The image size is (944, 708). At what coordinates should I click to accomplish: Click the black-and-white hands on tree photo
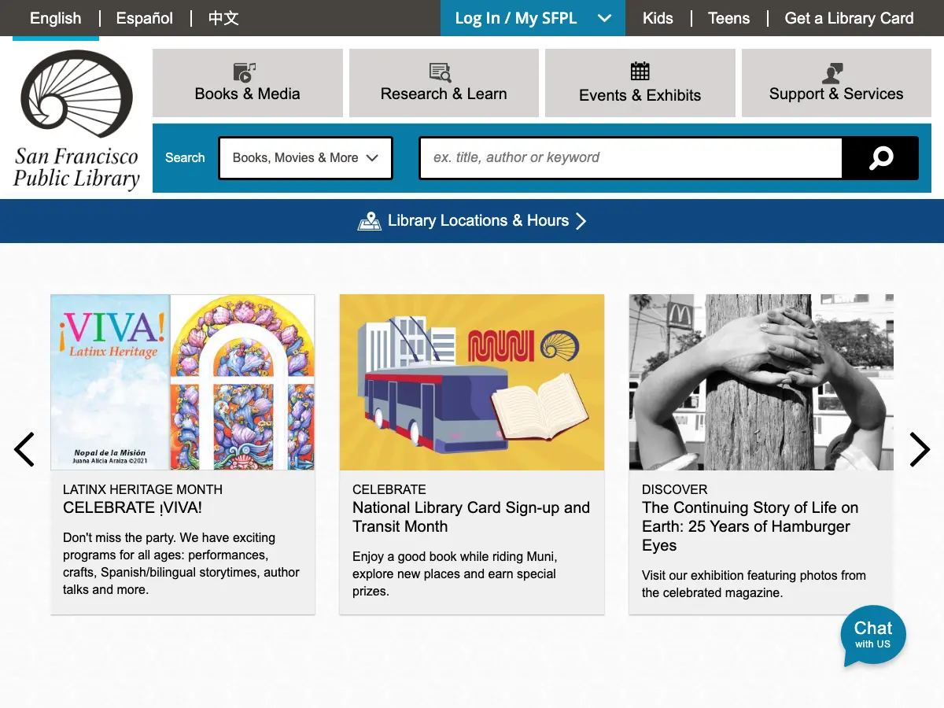(x=761, y=382)
